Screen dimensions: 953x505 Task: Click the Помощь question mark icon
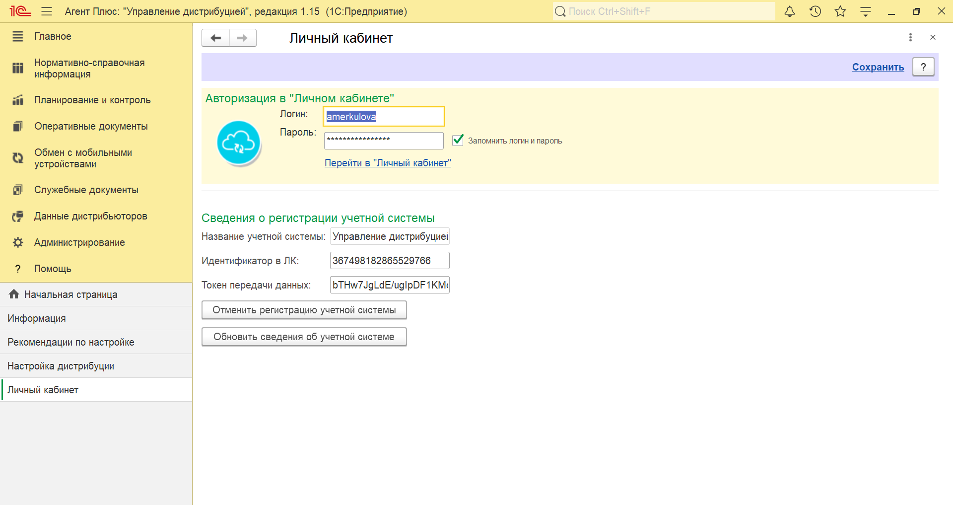coord(18,269)
